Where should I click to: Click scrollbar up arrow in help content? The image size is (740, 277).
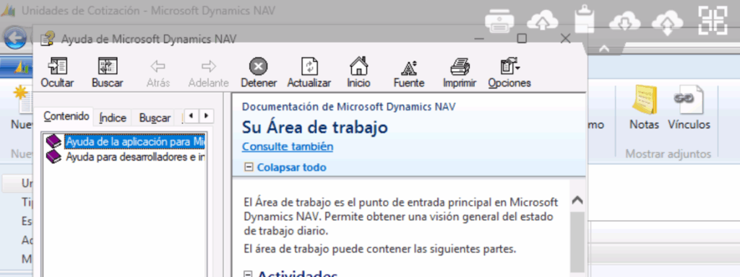(x=577, y=201)
